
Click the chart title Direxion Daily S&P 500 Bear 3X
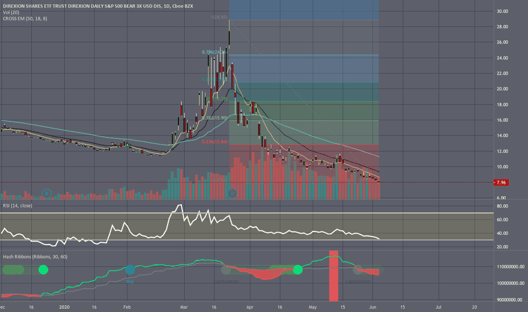point(98,6)
